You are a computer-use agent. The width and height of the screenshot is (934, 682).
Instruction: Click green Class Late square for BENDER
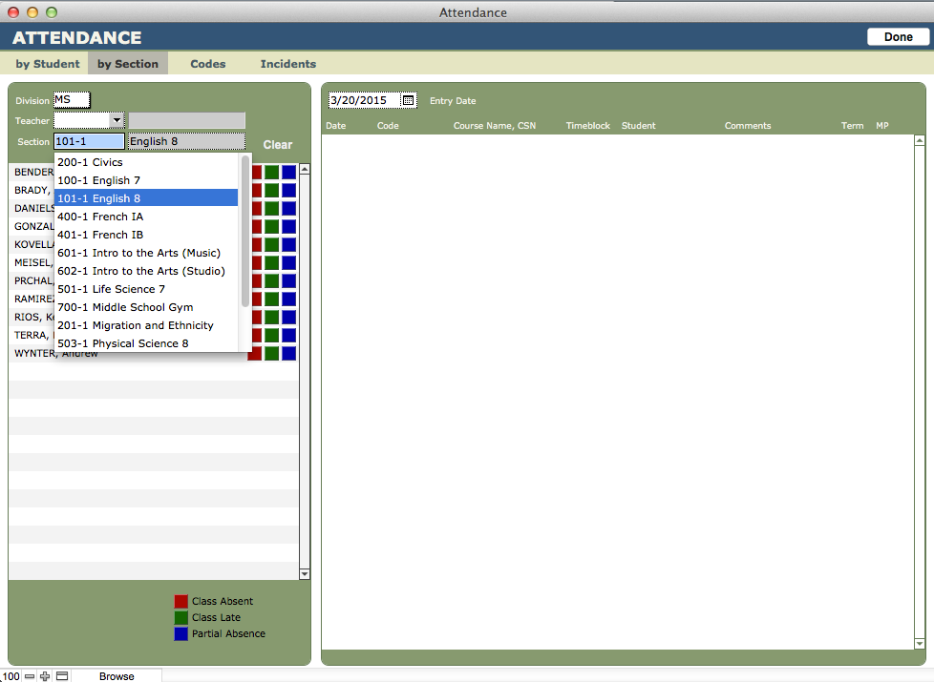tap(272, 173)
